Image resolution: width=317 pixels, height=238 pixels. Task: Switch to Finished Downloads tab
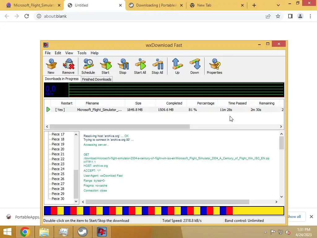(x=97, y=79)
